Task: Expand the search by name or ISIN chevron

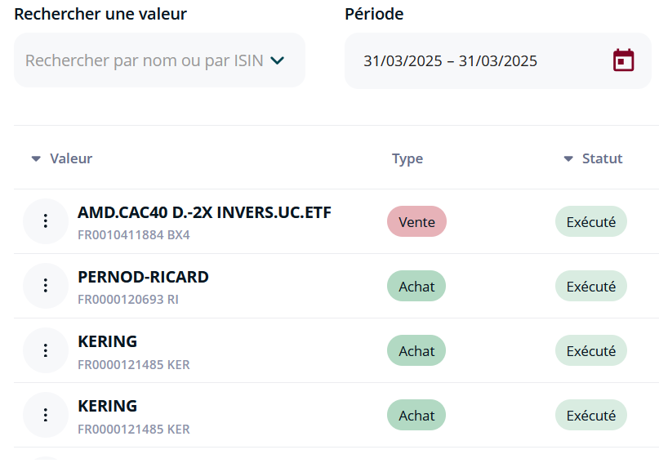Action: coord(278,60)
